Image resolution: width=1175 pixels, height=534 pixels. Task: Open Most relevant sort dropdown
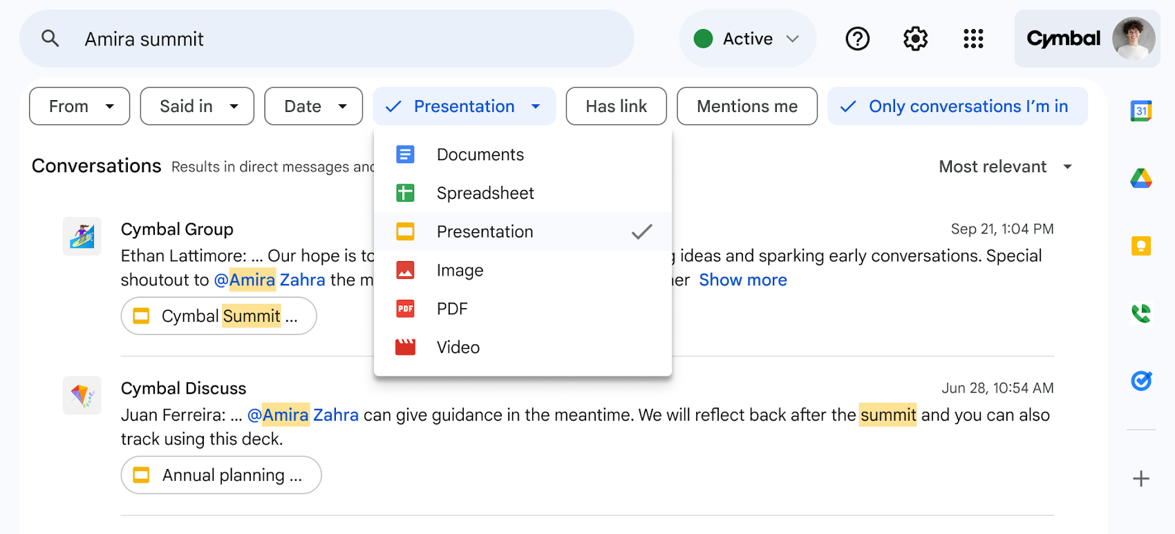[1006, 166]
